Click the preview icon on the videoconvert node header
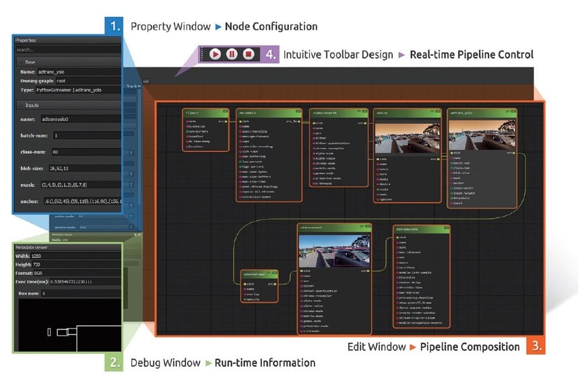 tap(359, 110)
